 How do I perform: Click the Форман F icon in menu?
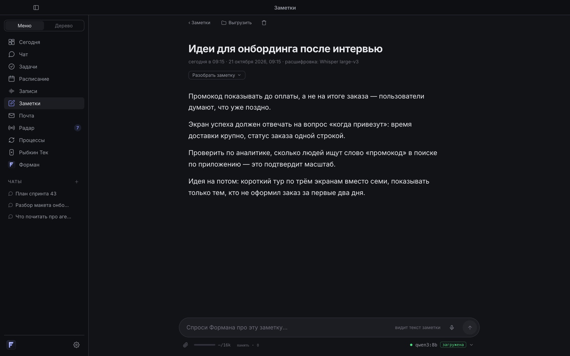[11, 164]
